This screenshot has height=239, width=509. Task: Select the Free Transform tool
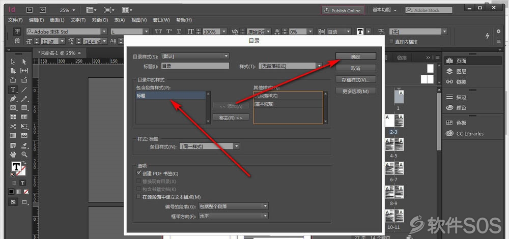point(24,126)
